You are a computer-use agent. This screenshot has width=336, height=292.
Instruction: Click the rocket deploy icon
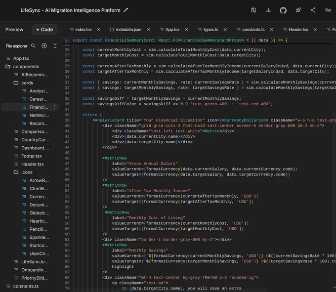[x=298, y=10]
